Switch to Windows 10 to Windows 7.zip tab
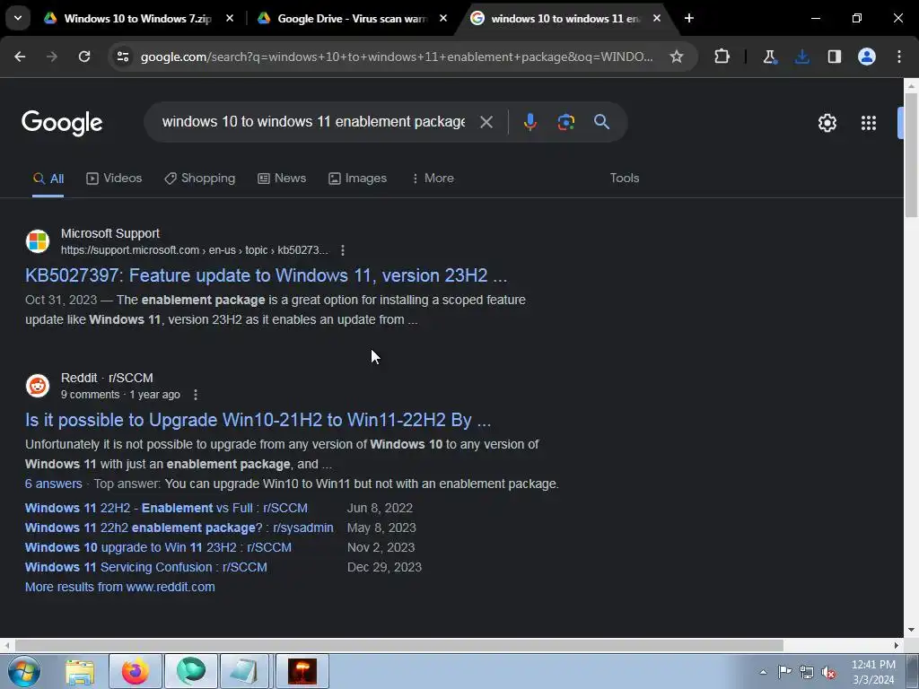The width and height of the screenshot is (919, 689). (x=137, y=18)
